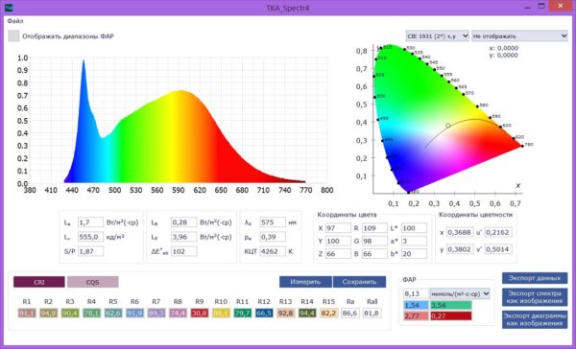Click the Сохранить button
Viewport: 576px width, 349px height.
[x=359, y=282]
